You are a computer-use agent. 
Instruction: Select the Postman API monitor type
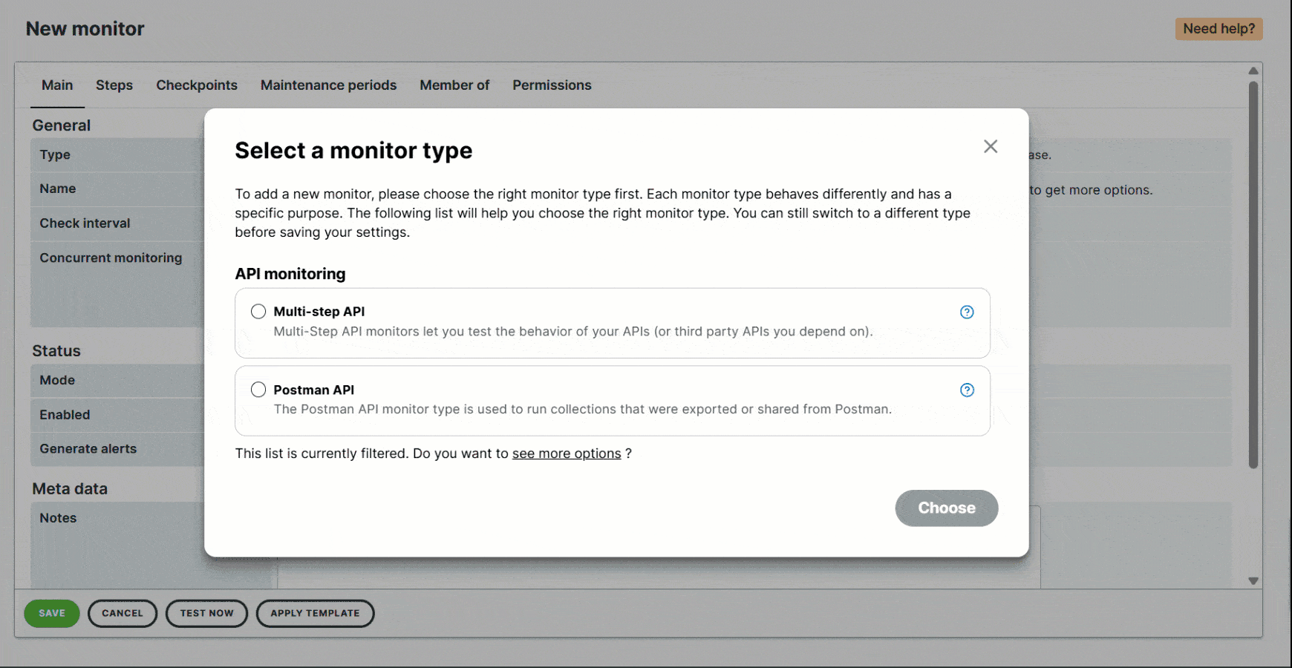pos(258,389)
